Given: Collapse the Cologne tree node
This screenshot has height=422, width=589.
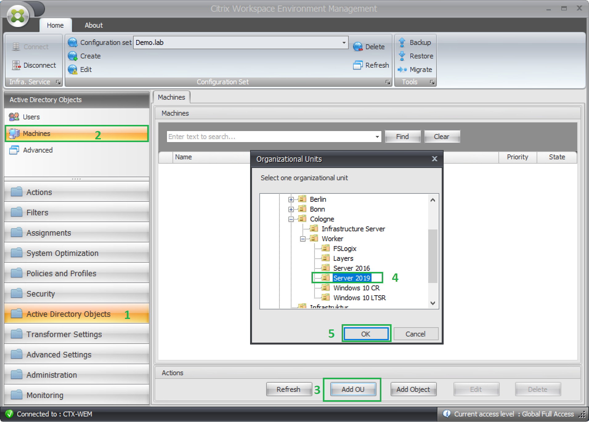Looking at the screenshot, I should tap(291, 219).
